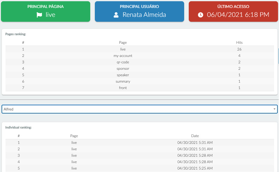Viewport: 279px width, 172px height.
Task: Click the live page in individual row 2
Action: point(74,149)
